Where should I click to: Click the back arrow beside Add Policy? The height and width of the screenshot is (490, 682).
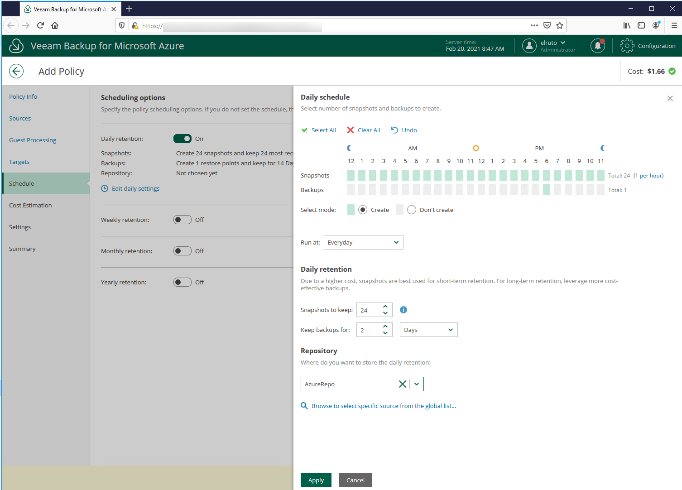(x=16, y=71)
